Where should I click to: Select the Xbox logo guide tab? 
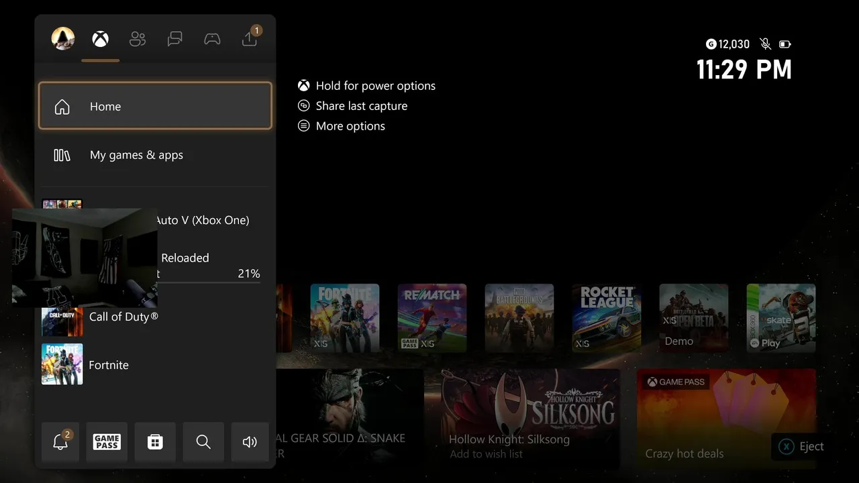click(x=101, y=40)
